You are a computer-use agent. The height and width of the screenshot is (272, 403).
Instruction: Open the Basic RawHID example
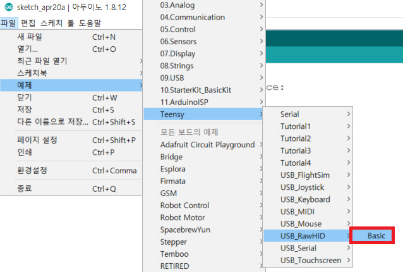point(372,235)
